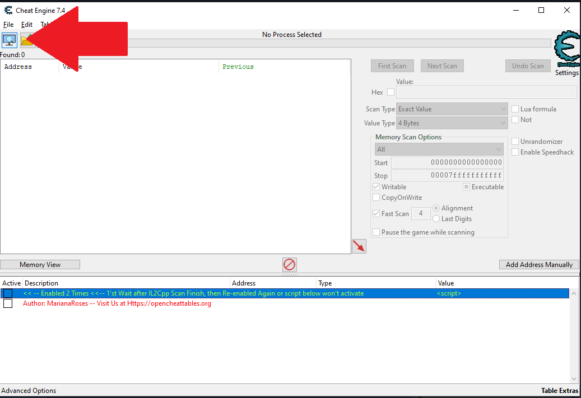Click the Fast Scan alignment value field
The width and height of the screenshot is (581, 398).
coord(421,213)
